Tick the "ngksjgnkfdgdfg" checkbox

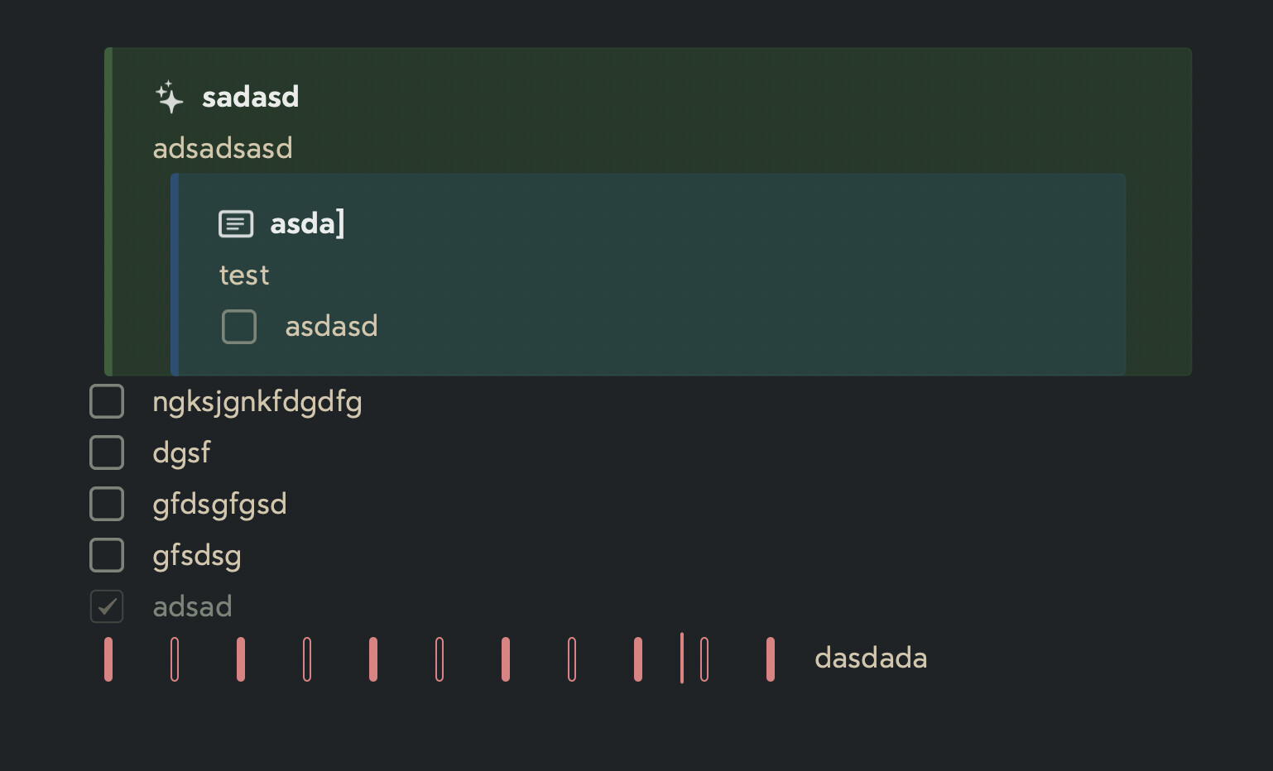pyautogui.click(x=107, y=401)
